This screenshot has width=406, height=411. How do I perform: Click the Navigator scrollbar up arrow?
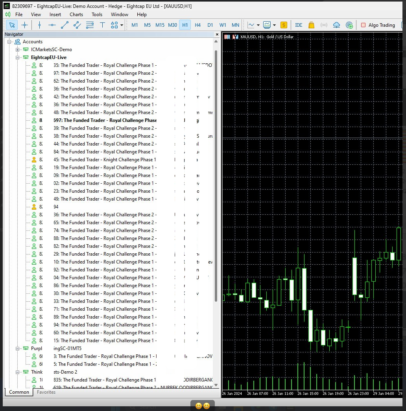pos(216,41)
